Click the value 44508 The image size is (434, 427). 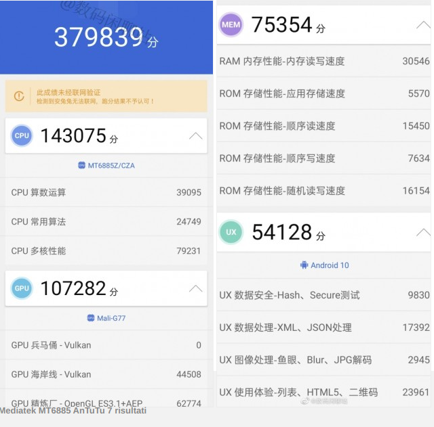point(189,374)
